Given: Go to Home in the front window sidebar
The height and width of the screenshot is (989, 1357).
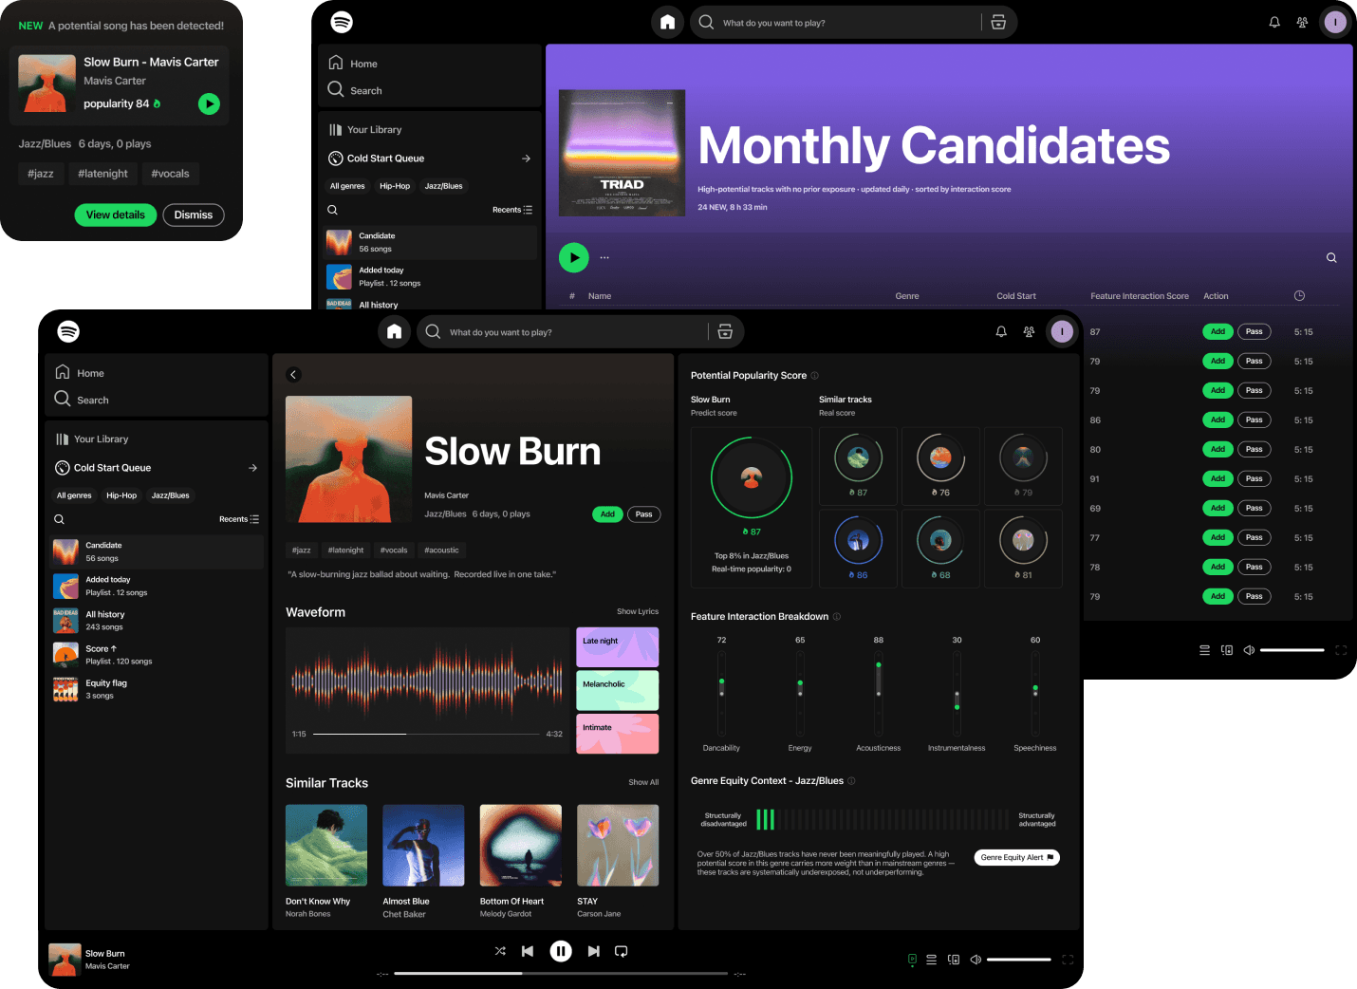Looking at the screenshot, I should point(80,373).
